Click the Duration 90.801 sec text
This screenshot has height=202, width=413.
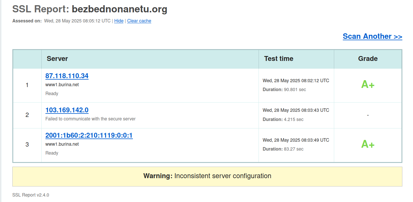(x=284, y=90)
